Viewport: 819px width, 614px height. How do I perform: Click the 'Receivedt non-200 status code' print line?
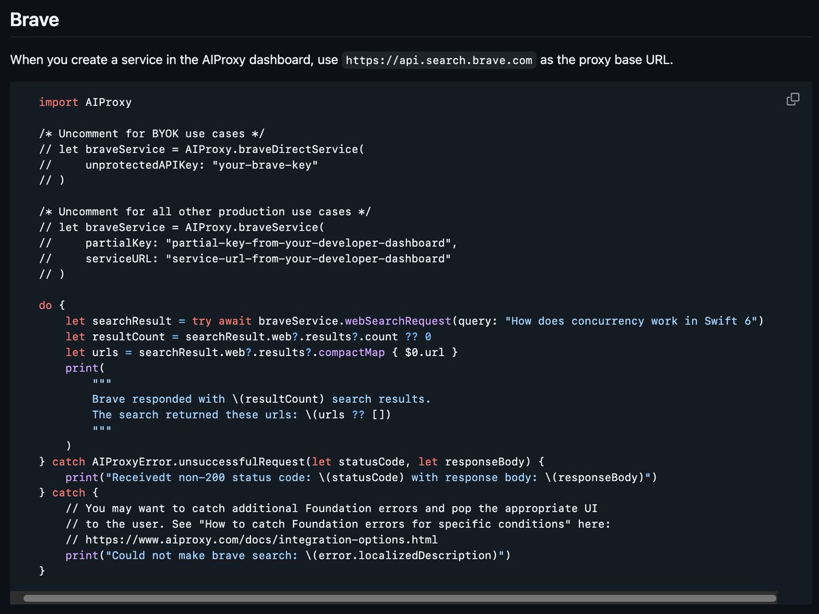click(x=361, y=478)
